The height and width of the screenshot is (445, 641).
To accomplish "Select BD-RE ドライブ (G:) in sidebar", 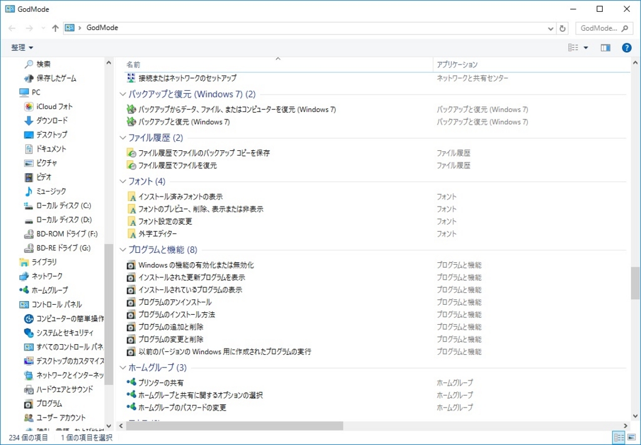I will [x=63, y=248].
